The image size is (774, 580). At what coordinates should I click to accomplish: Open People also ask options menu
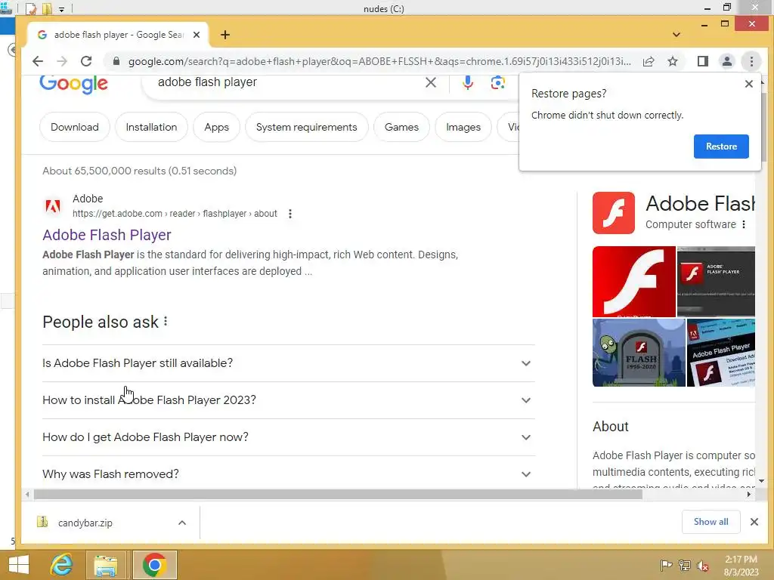tap(166, 322)
